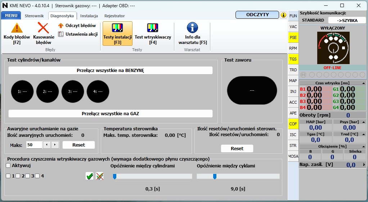This screenshot has width=368, height=202.
Task: Open the MENU tab
Action: click(x=11, y=15)
